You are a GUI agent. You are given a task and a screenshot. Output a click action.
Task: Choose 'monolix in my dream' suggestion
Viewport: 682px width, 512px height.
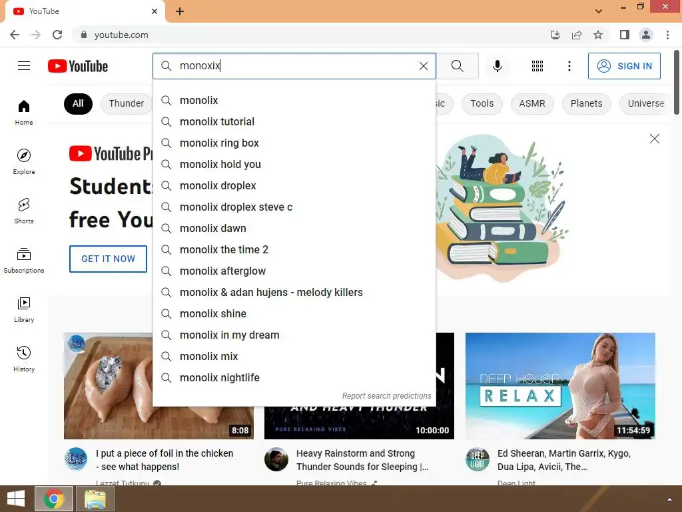pyautogui.click(x=294, y=335)
